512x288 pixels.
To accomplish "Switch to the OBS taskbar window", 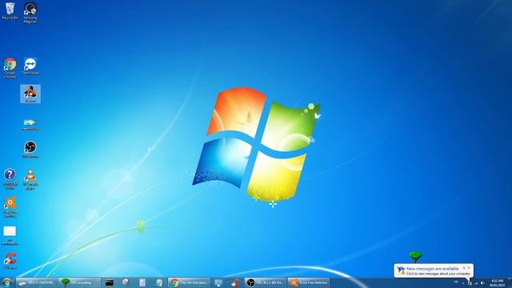I will point(265,282).
